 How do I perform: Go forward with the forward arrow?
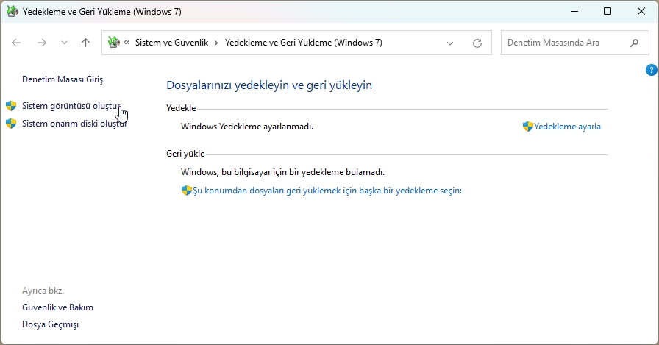[42, 43]
